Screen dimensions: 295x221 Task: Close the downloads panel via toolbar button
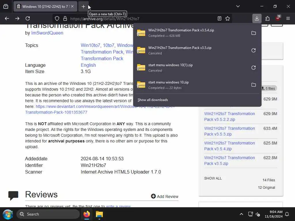click(x=257, y=18)
